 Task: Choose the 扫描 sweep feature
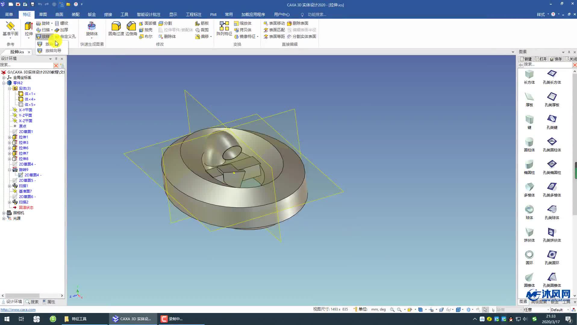[x=43, y=30]
